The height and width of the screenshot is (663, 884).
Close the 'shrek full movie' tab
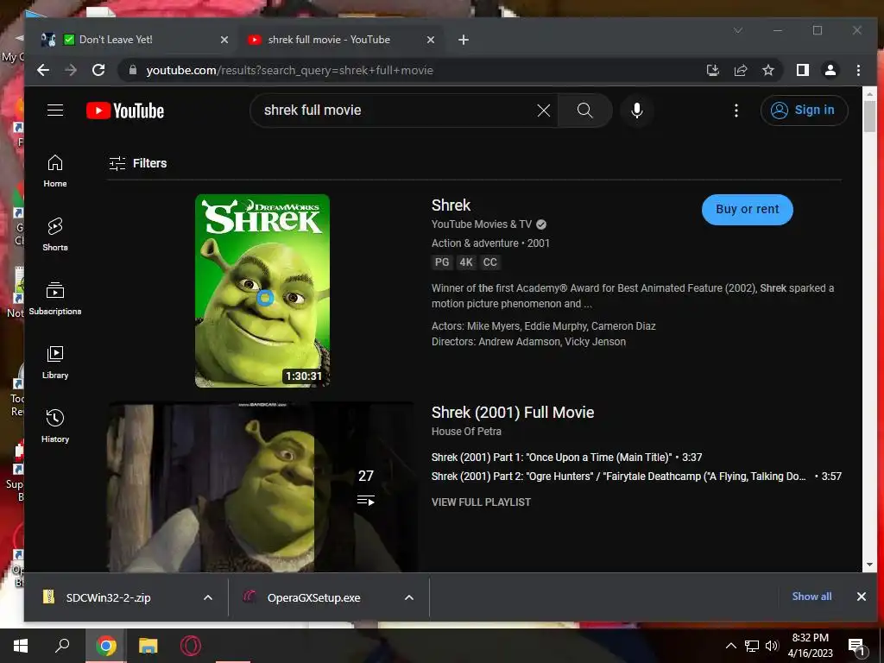coord(431,40)
